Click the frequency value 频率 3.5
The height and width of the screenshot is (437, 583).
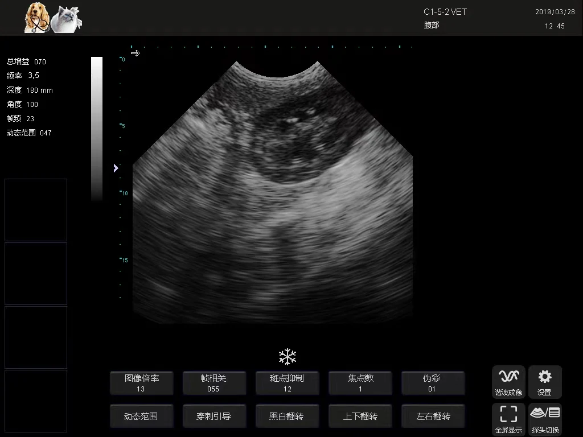23,76
